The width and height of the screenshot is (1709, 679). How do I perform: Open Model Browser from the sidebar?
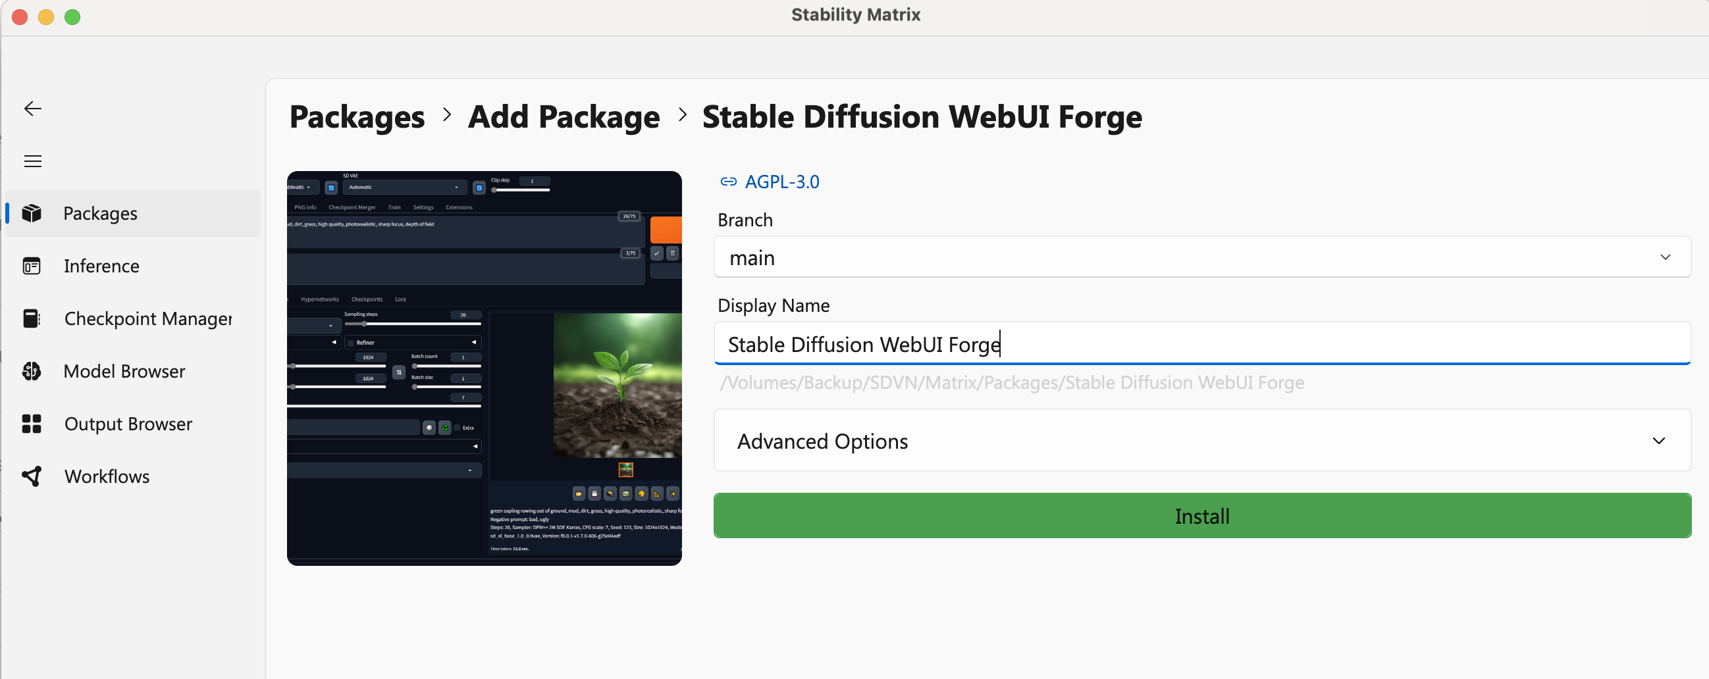(x=124, y=371)
